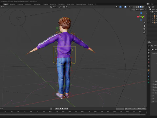Open the pivot point dropdown in header

point(61,7)
